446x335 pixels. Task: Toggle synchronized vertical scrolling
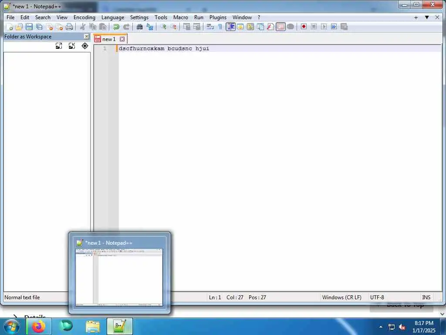coord(186,27)
